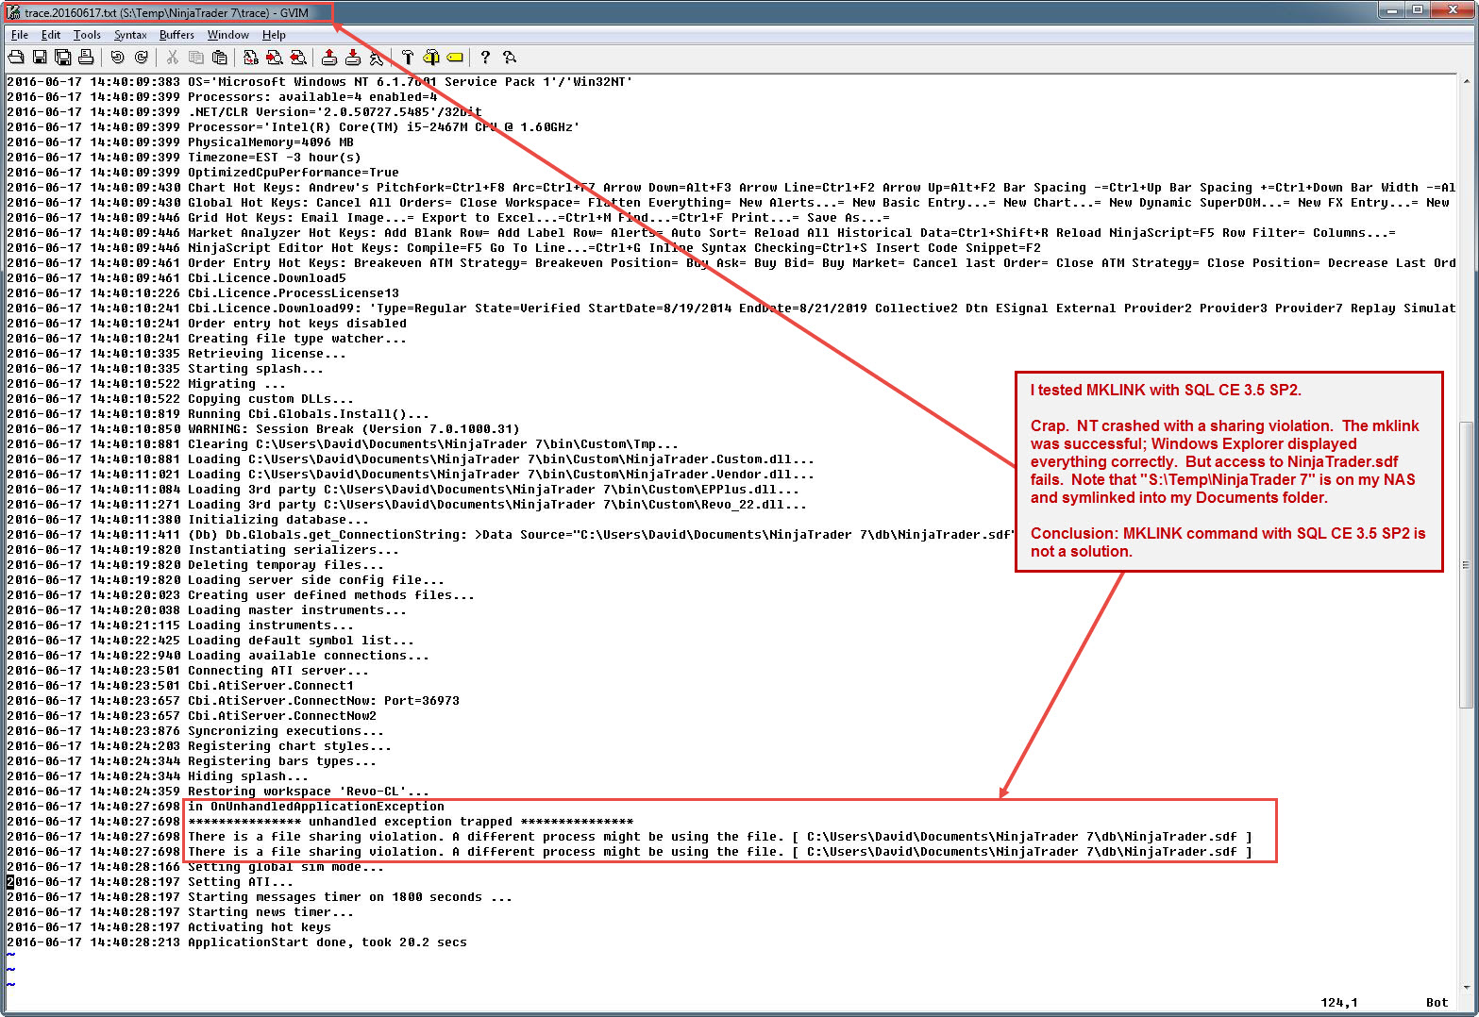1479x1017 pixels.
Task: Click 'Loading server side config file...' line
Action: click(x=226, y=580)
